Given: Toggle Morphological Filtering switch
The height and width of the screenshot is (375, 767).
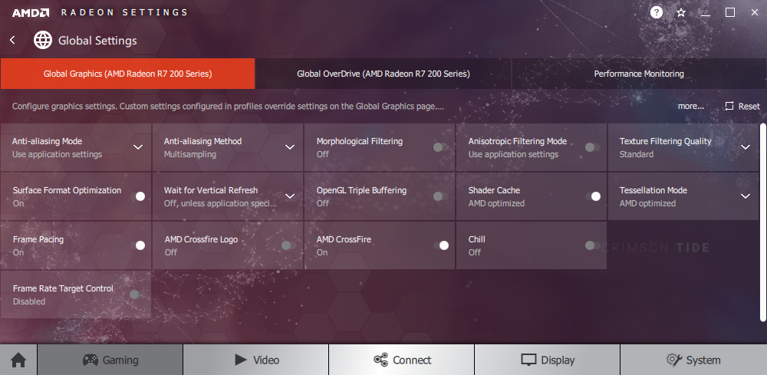Looking at the screenshot, I should [x=440, y=146].
